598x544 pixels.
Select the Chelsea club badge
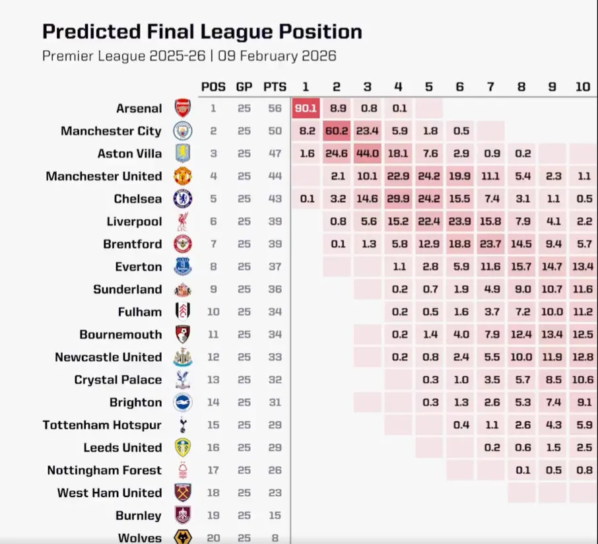183,199
